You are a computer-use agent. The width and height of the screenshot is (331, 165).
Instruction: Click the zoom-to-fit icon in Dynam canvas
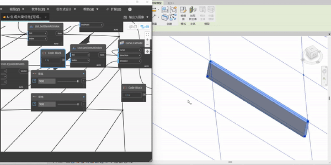click(147, 34)
